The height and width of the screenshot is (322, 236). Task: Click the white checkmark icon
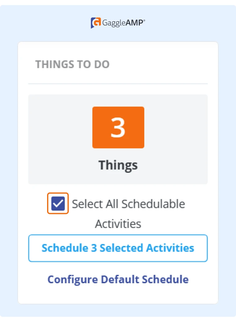(58, 203)
